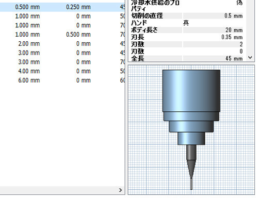Click the 刃長 value 0.35 mm
This screenshot has width=258, height=198.
tap(213, 37)
